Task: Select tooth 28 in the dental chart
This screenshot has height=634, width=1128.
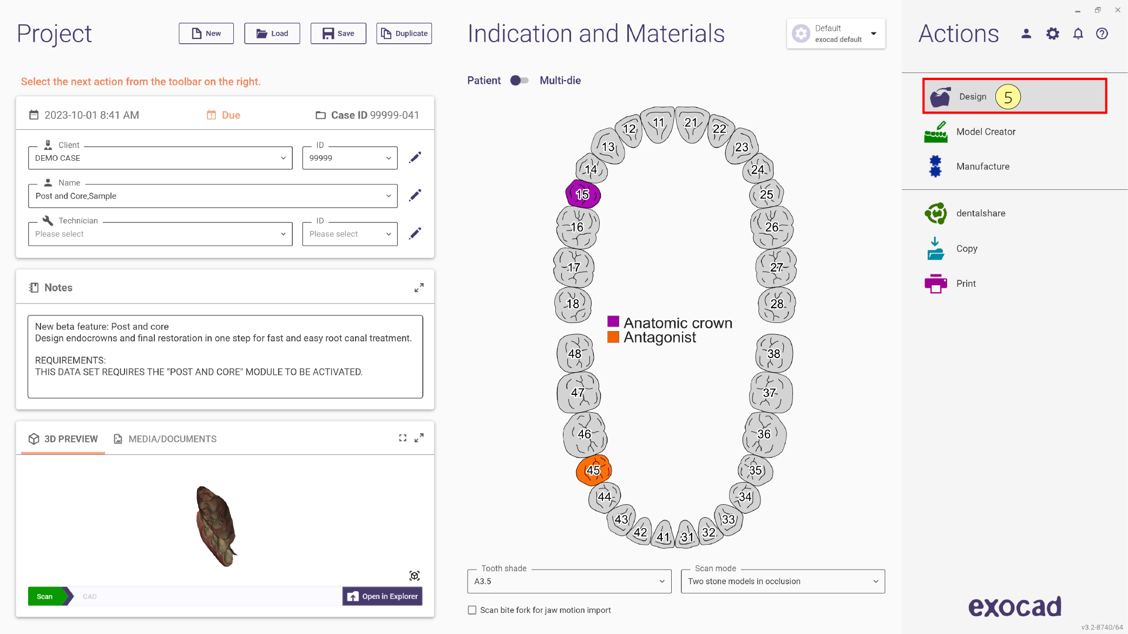Action: point(777,304)
